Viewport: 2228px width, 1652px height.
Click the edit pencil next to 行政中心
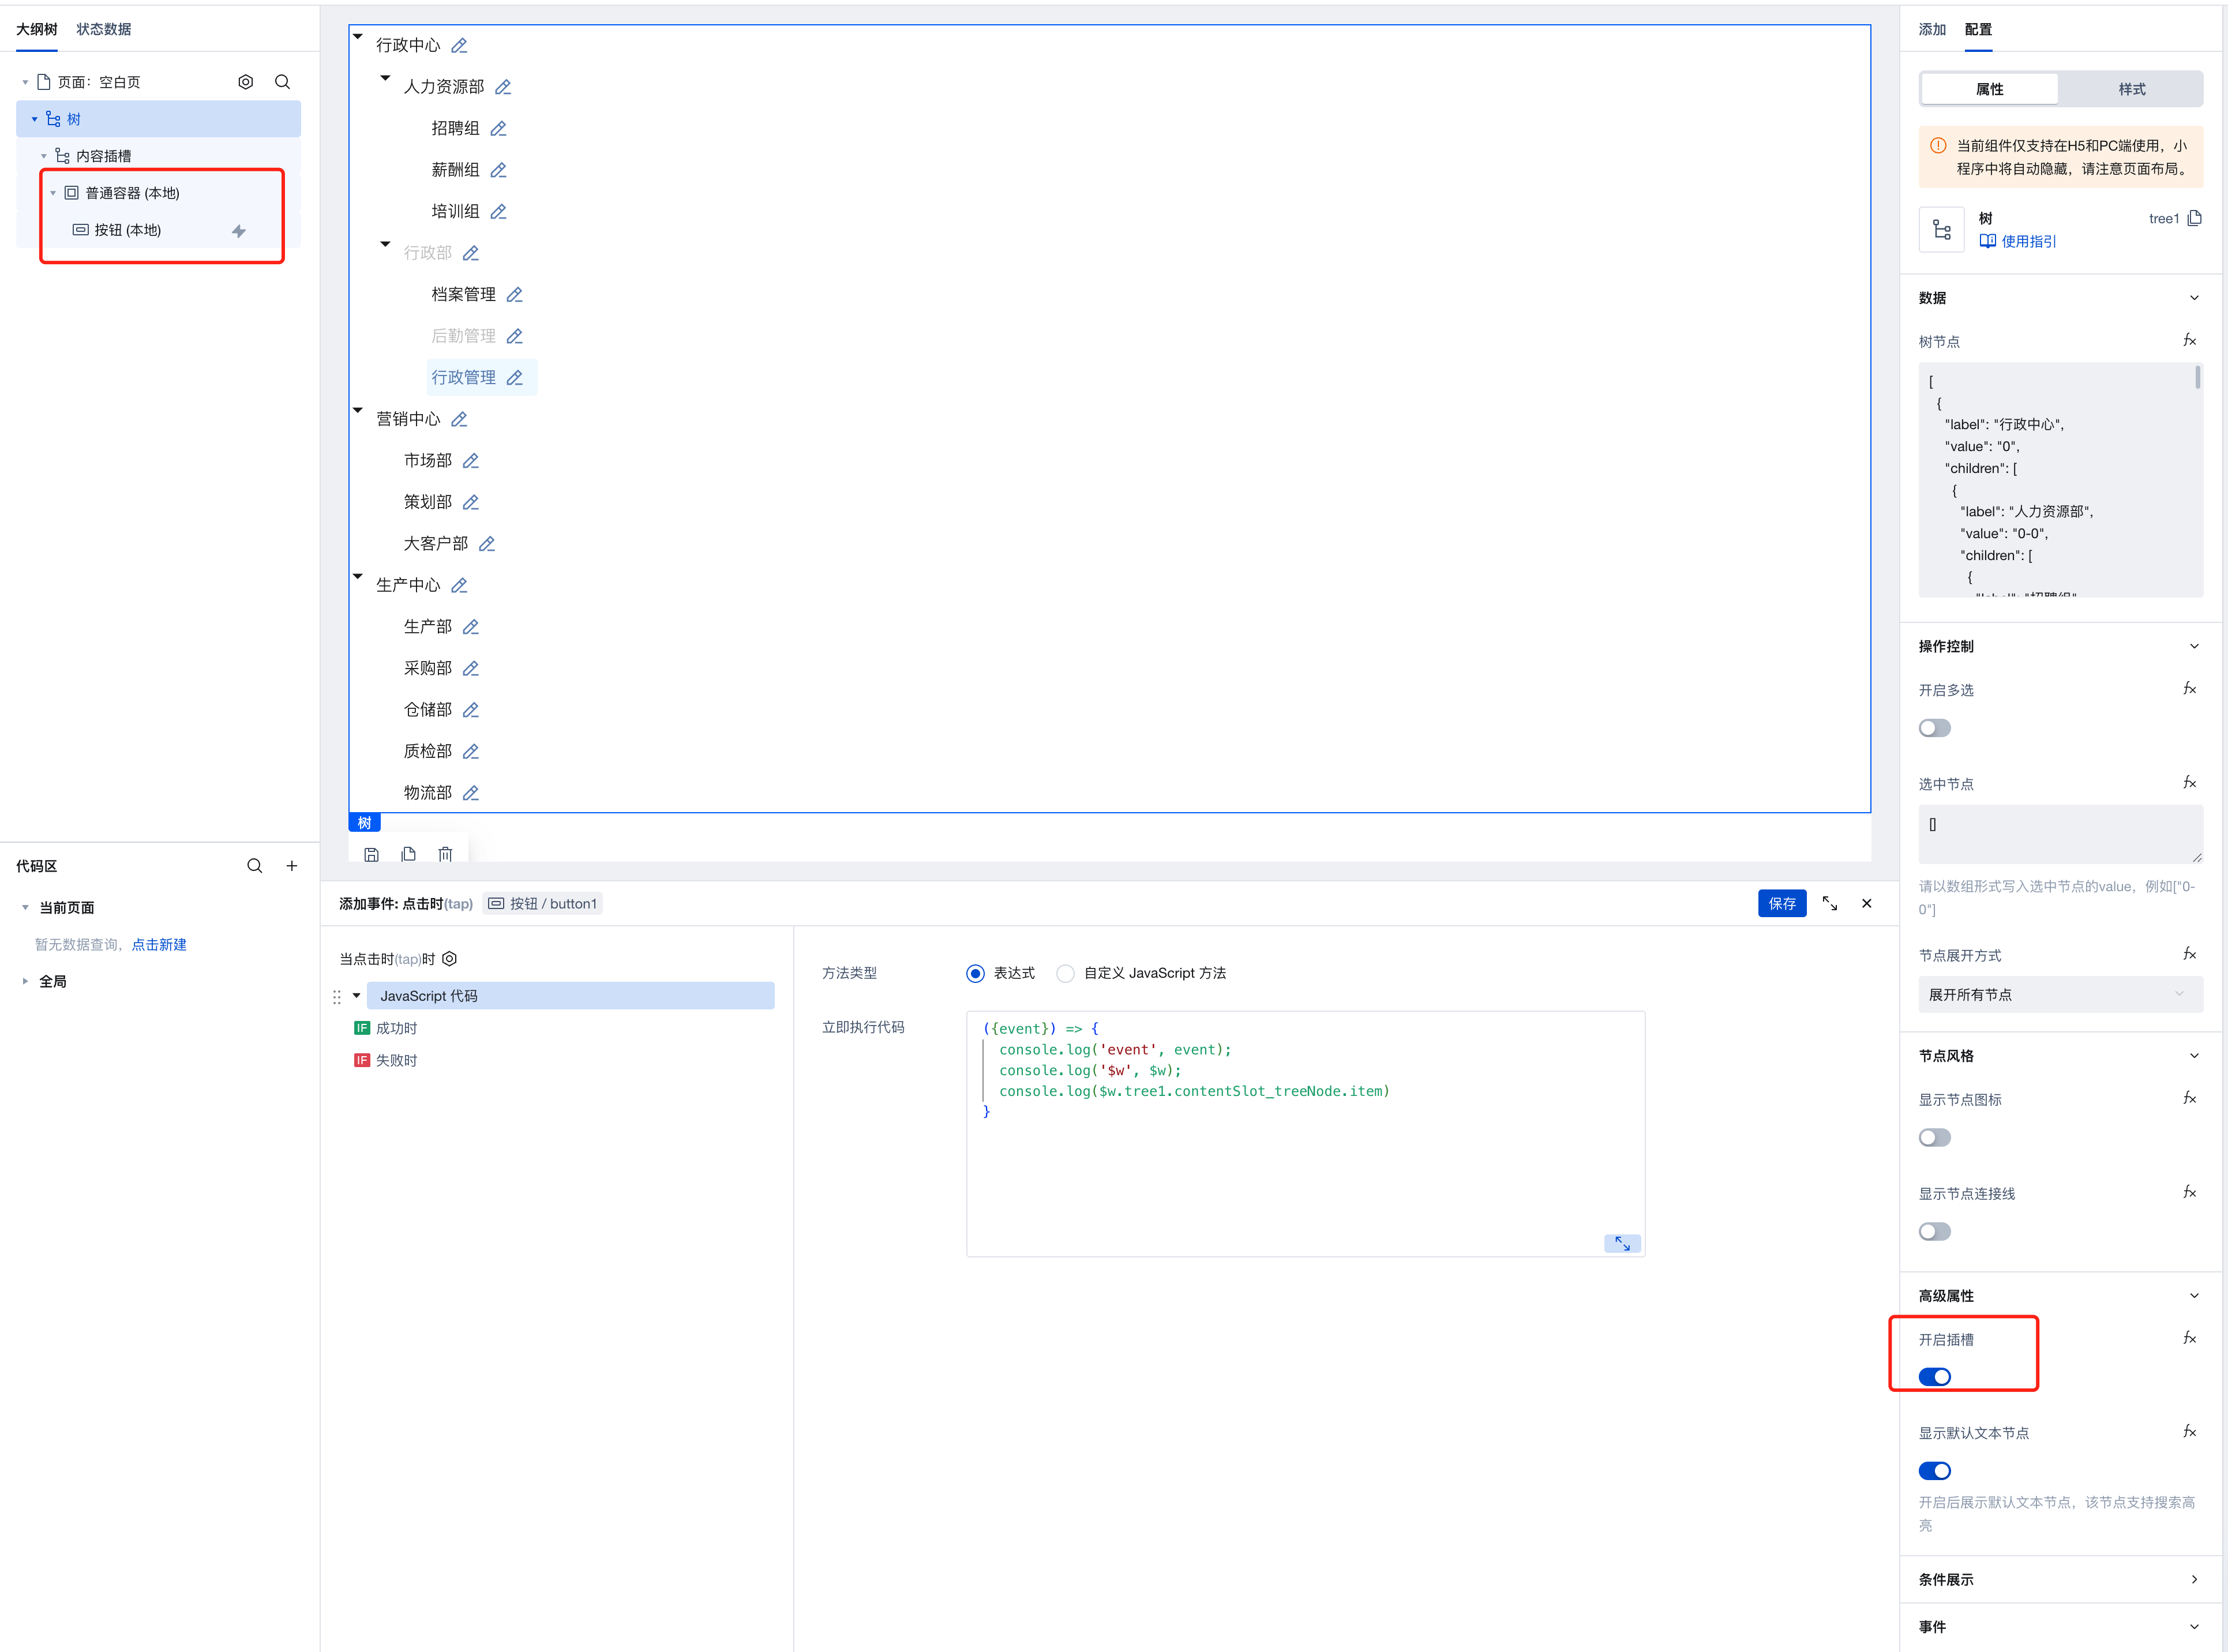click(459, 45)
